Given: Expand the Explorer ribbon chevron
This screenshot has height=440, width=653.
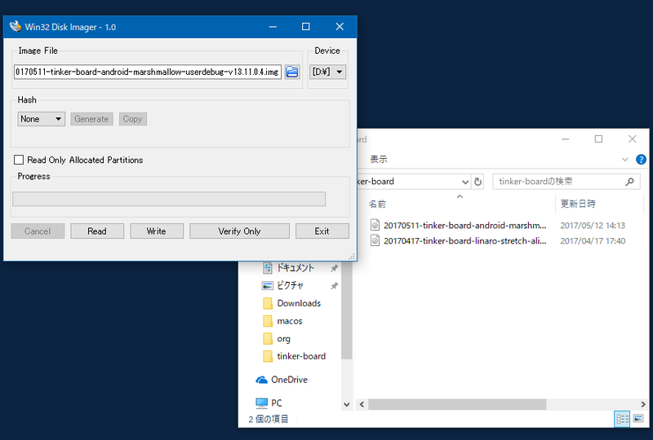Looking at the screenshot, I should 624,159.
